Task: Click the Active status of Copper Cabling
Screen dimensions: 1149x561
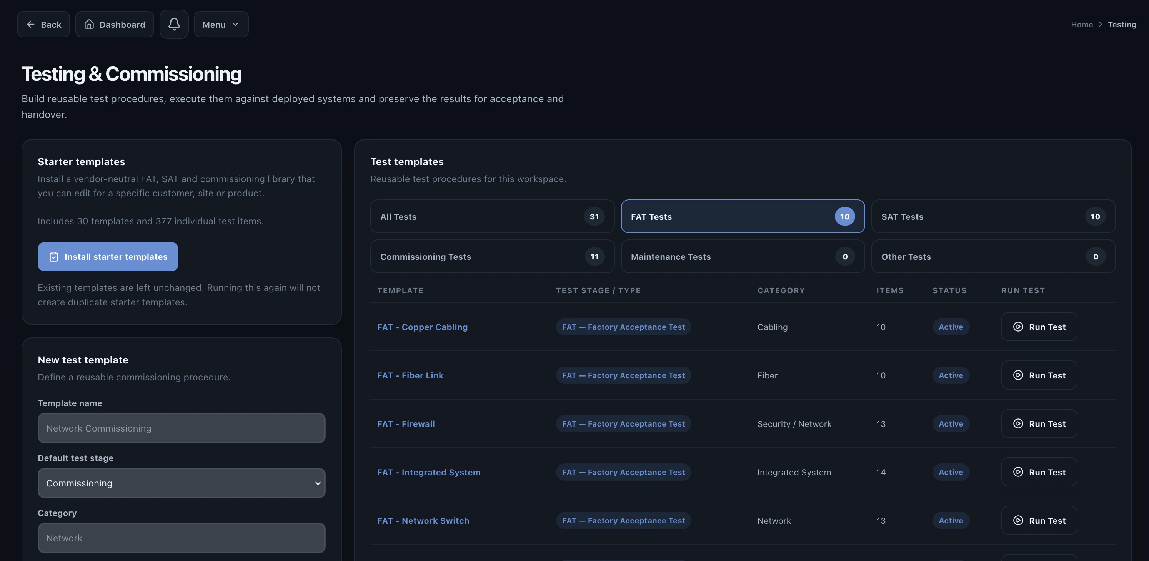Action: pyautogui.click(x=951, y=327)
